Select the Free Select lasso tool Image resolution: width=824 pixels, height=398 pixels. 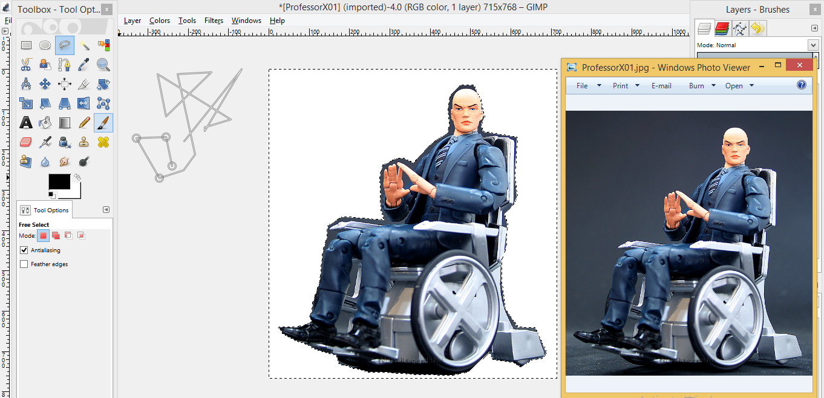coord(65,45)
